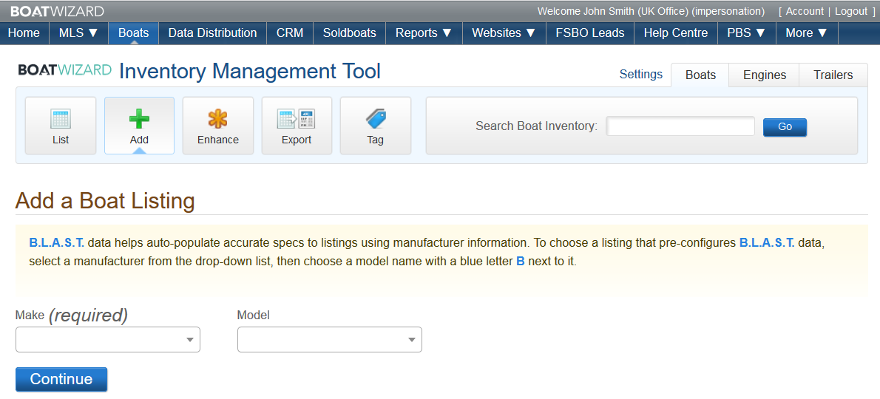Screen dimensions: 880x399
Task: Select Boats in the top navigation bar
Action: point(134,33)
